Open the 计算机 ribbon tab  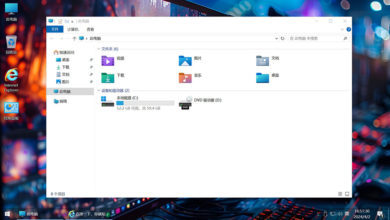[x=73, y=29]
